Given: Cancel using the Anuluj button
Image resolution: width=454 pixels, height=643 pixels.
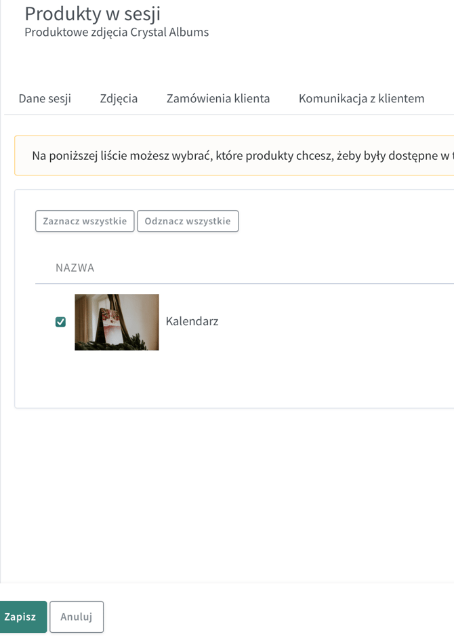Looking at the screenshot, I should [x=77, y=617].
